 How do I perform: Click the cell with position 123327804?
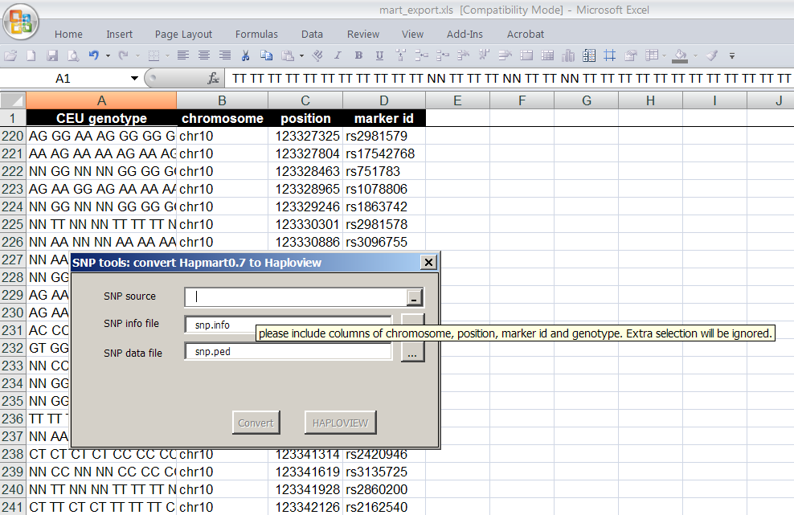pyautogui.click(x=305, y=153)
